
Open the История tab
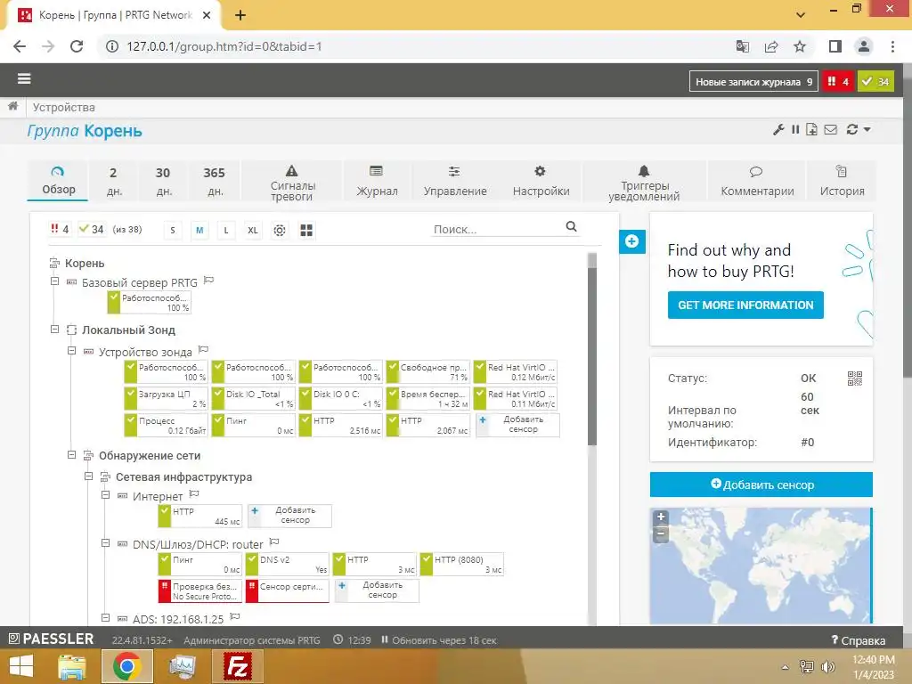pyautogui.click(x=842, y=181)
